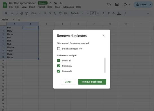The width and height of the screenshot is (154, 111).
Task: Star the Untitled spreadsheet
Action: (50, 3)
